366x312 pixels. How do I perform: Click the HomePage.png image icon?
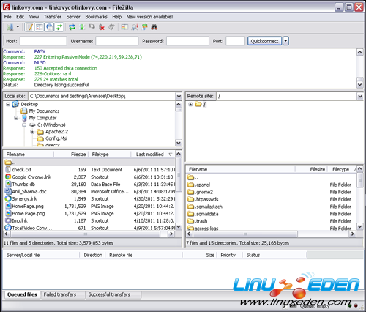pyautogui.click(x=8, y=206)
